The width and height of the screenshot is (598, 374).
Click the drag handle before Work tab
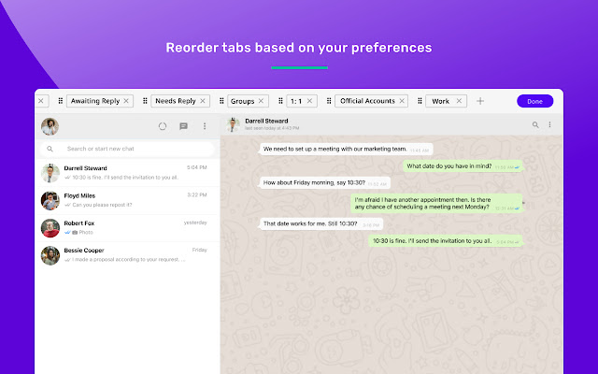420,101
